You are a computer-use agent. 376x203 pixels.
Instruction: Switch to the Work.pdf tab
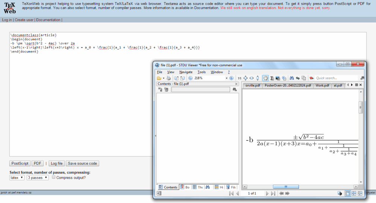(322, 85)
